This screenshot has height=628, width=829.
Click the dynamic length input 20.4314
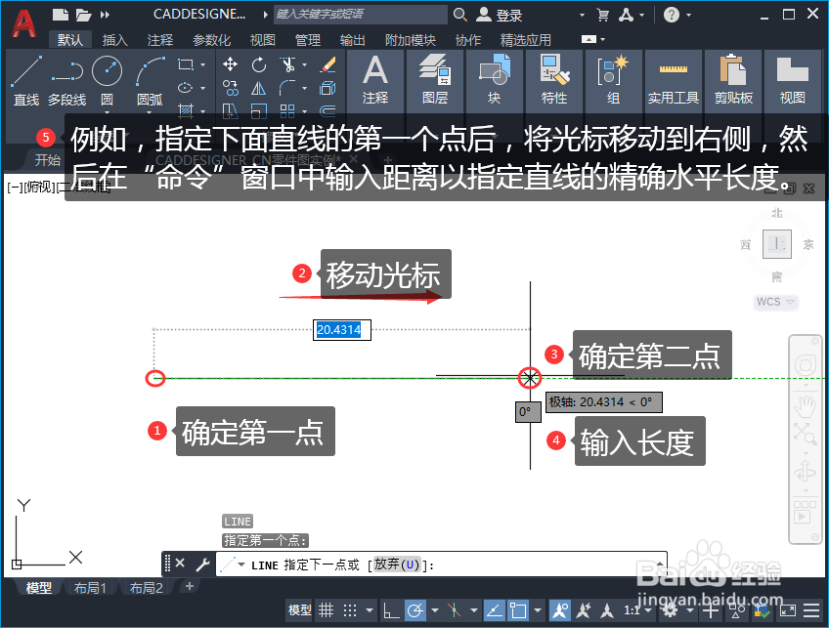342,330
